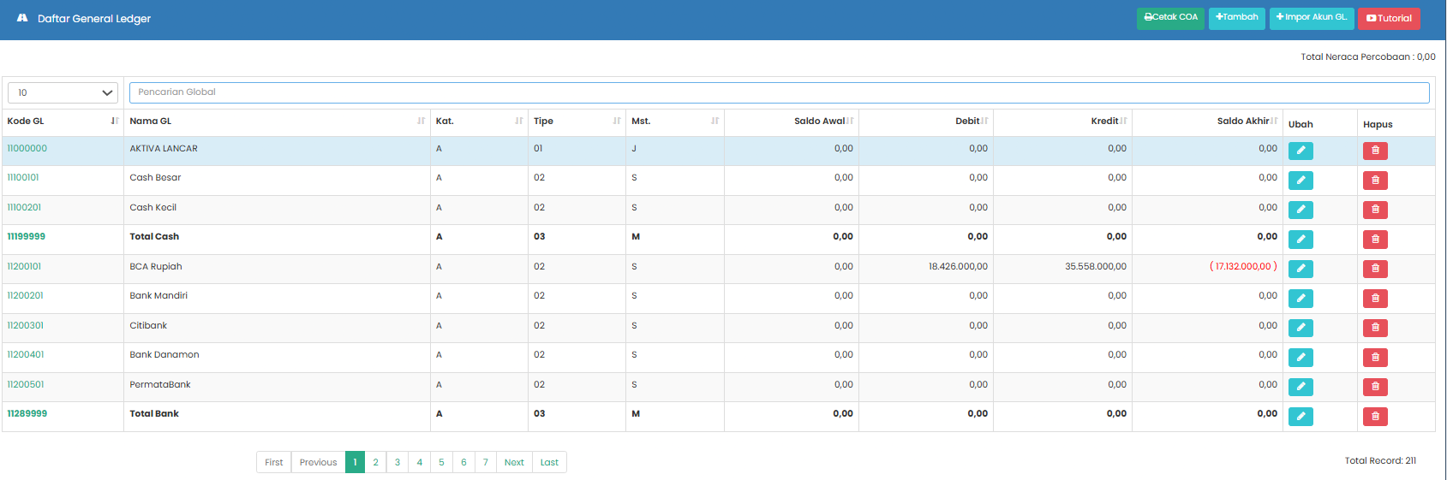
Task: Click Impor Akun GL button
Action: [x=1312, y=18]
